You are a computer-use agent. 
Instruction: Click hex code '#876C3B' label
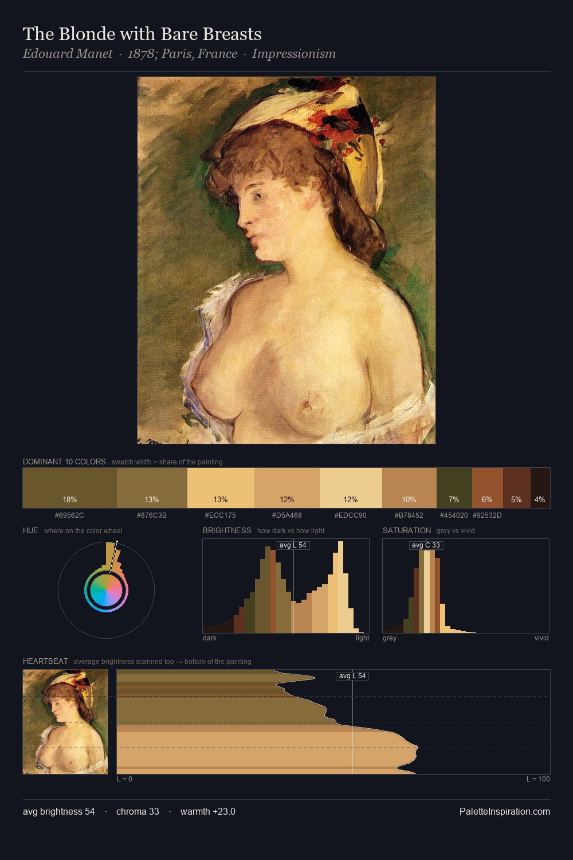click(152, 515)
